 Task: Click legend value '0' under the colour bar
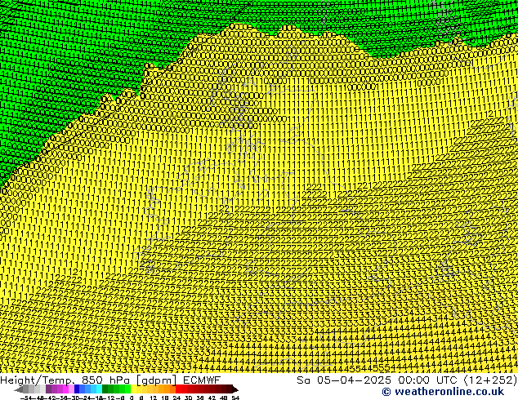(132, 398)
